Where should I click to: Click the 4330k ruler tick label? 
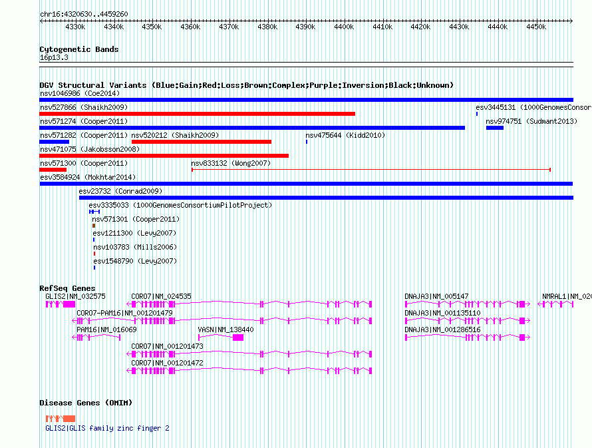(75, 27)
